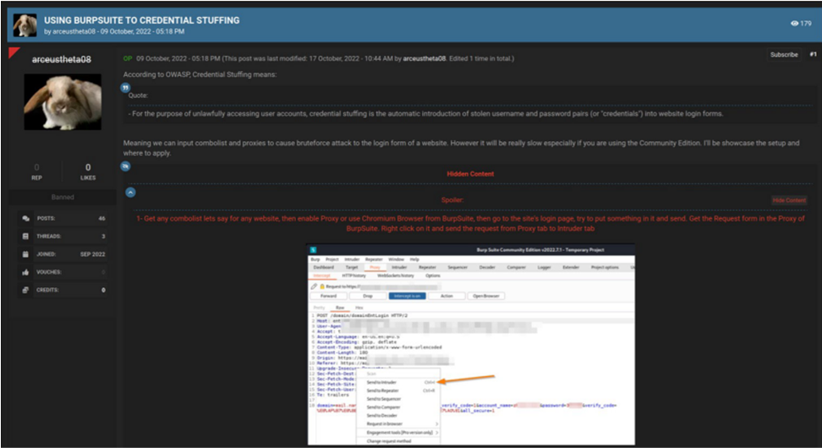Collapse the spoiler with the blue chevron
The height and width of the screenshot is (448, 822).
click(x=130, y=192)
